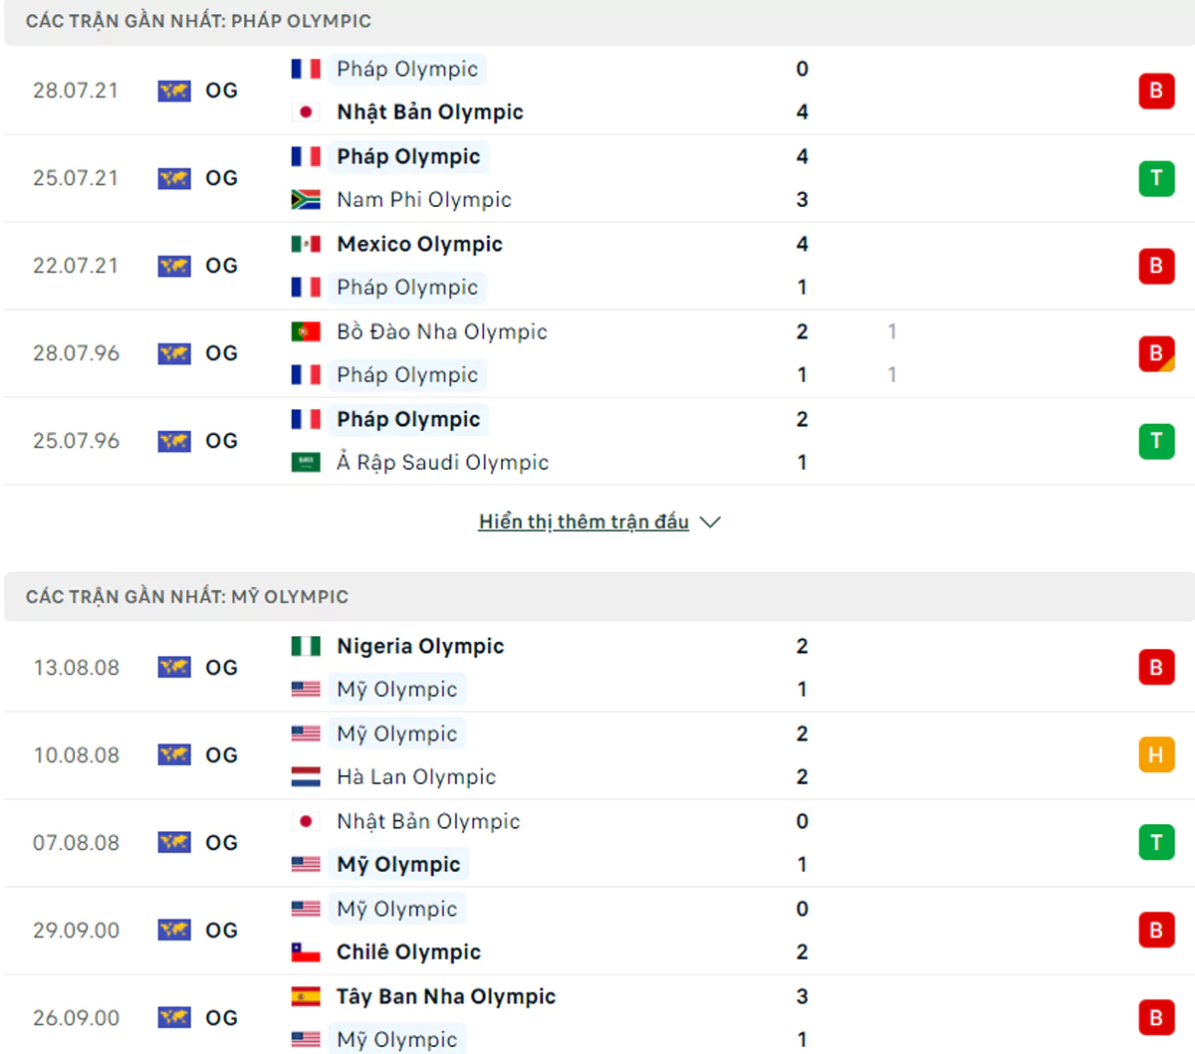Click the Mexico flag beside Mexico Olympic

306,244
